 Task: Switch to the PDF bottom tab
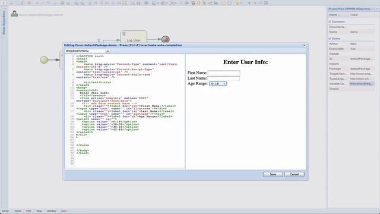click(29, 211)
